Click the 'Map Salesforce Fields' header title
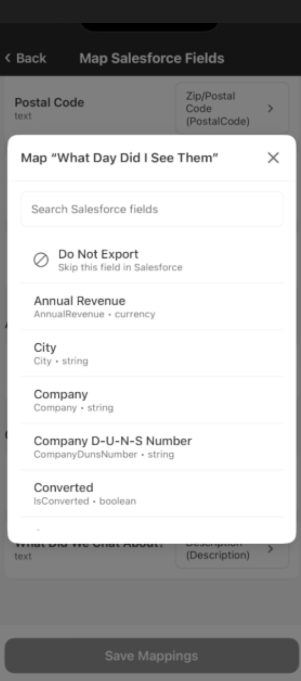The image size is (301, 681). pyautogui.click(x=151, y=58)
